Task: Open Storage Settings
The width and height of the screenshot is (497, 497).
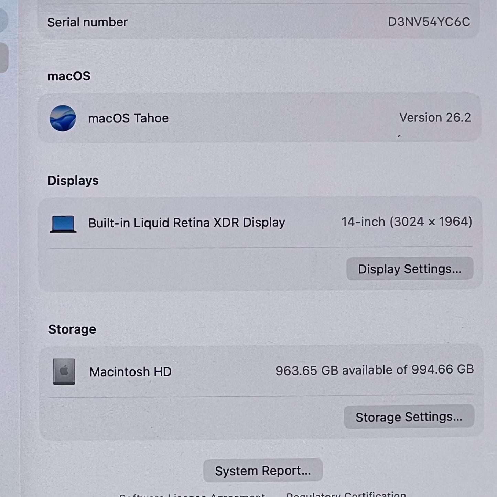Action: (x=409, y=417)
